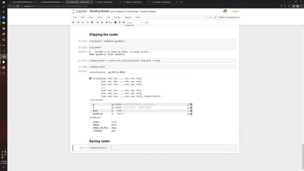The image size is (304, 171).
Task: Show attributes for the x coordinate
Action: pos(188,108)
